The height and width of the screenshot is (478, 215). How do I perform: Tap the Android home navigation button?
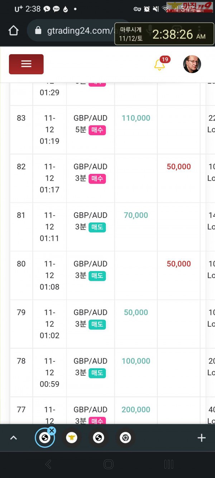click(x=108, y=464)
